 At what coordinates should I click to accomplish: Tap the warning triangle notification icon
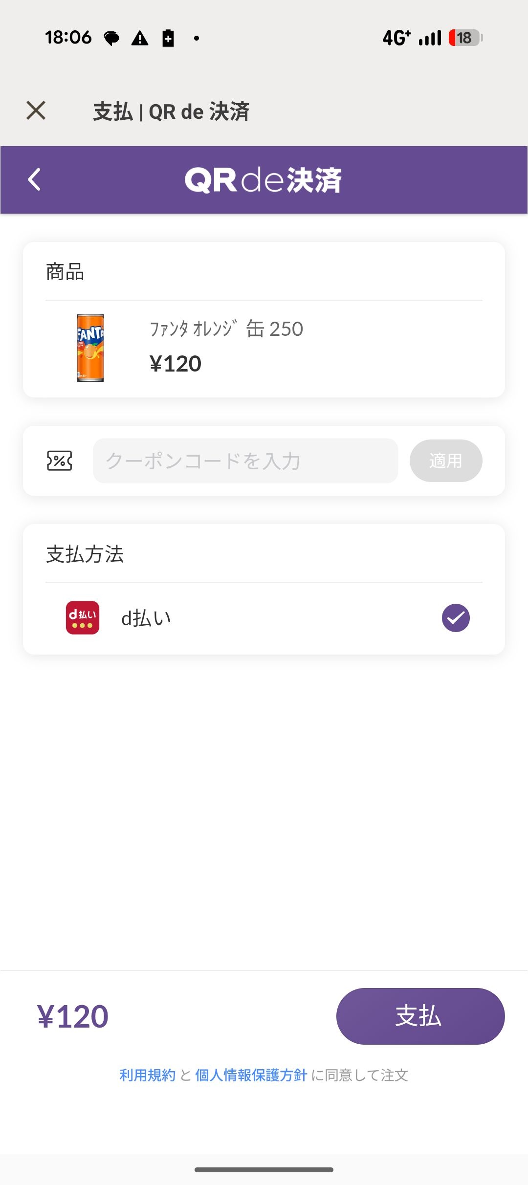[140, 38]
